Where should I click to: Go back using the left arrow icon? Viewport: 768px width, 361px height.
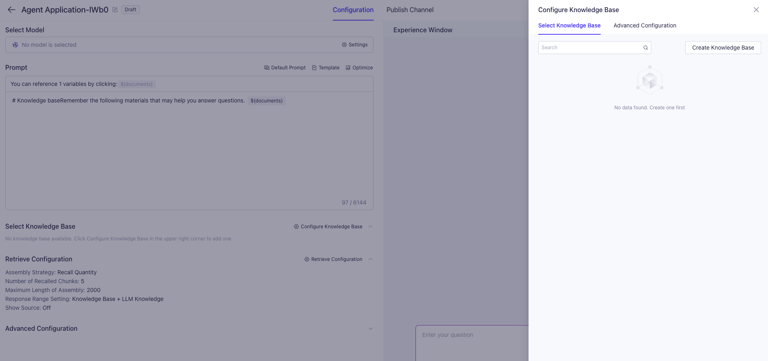11,10
